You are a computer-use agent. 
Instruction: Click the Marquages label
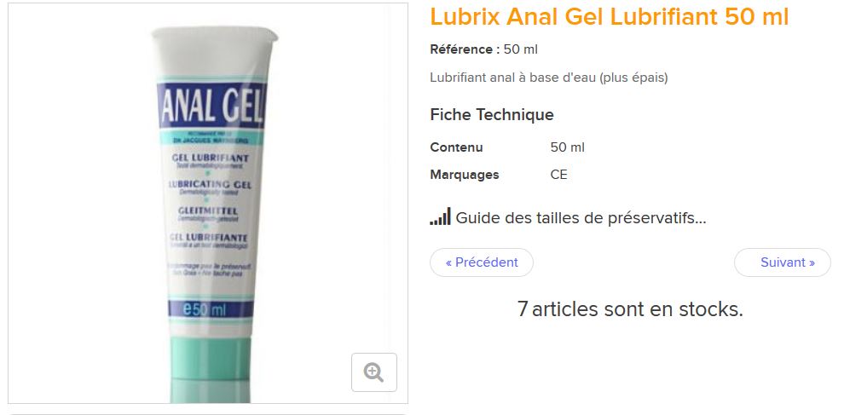point(465,175)
